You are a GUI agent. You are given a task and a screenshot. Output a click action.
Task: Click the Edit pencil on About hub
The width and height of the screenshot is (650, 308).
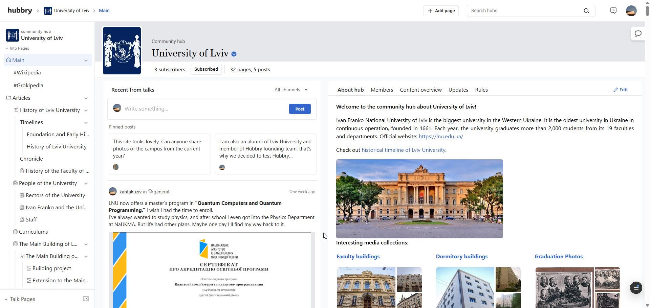[621, 90]
